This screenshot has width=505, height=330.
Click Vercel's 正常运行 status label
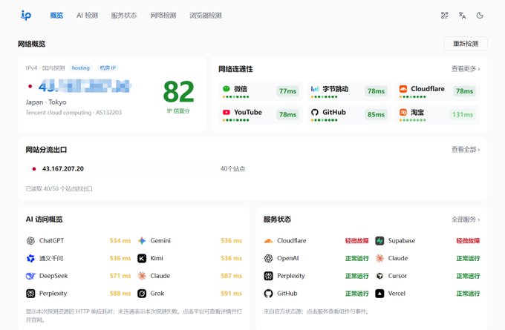[468, 294]
